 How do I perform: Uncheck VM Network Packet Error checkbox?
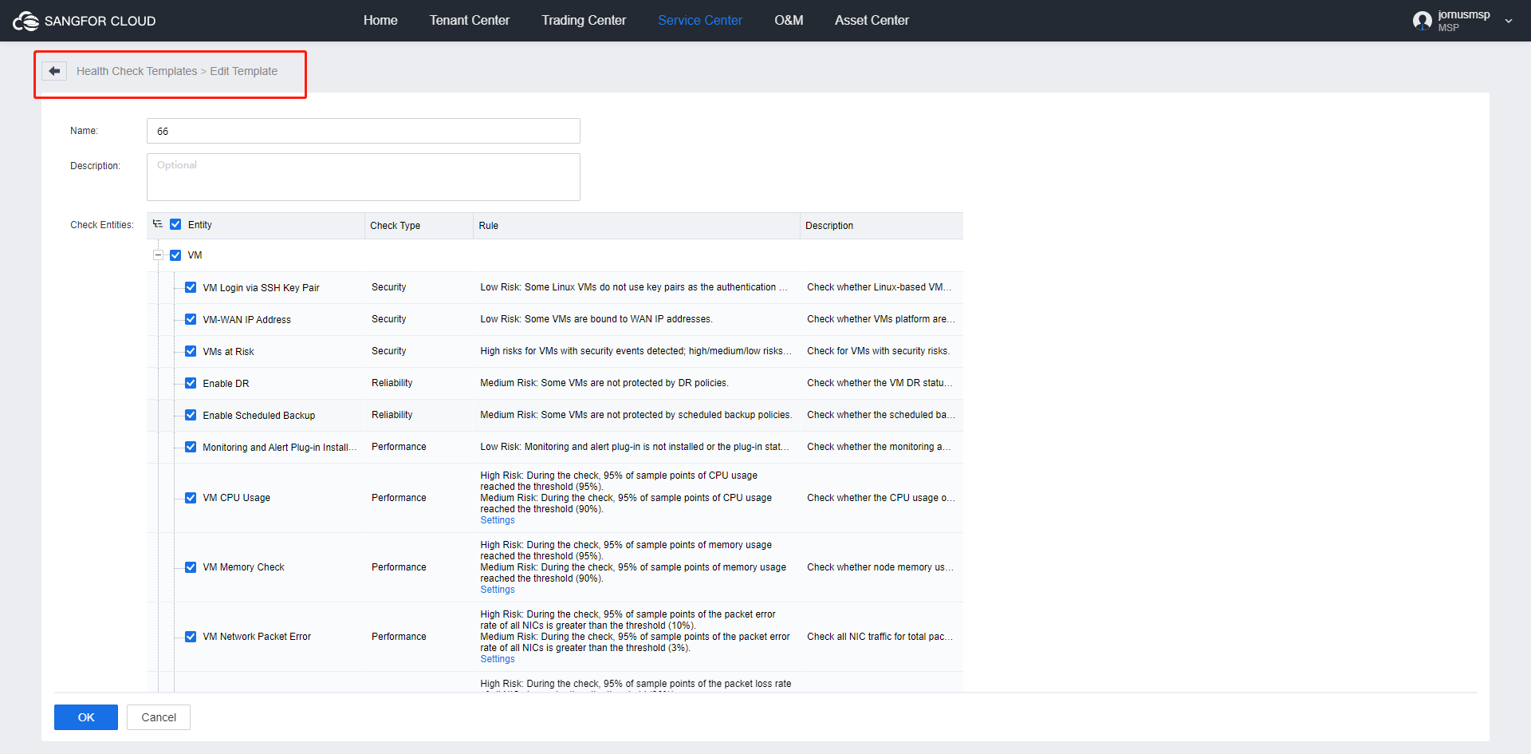pos(191,637)
